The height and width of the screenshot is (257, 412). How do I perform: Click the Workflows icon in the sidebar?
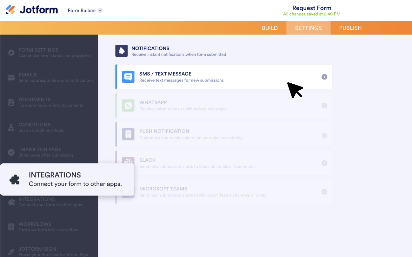(11, 227)
